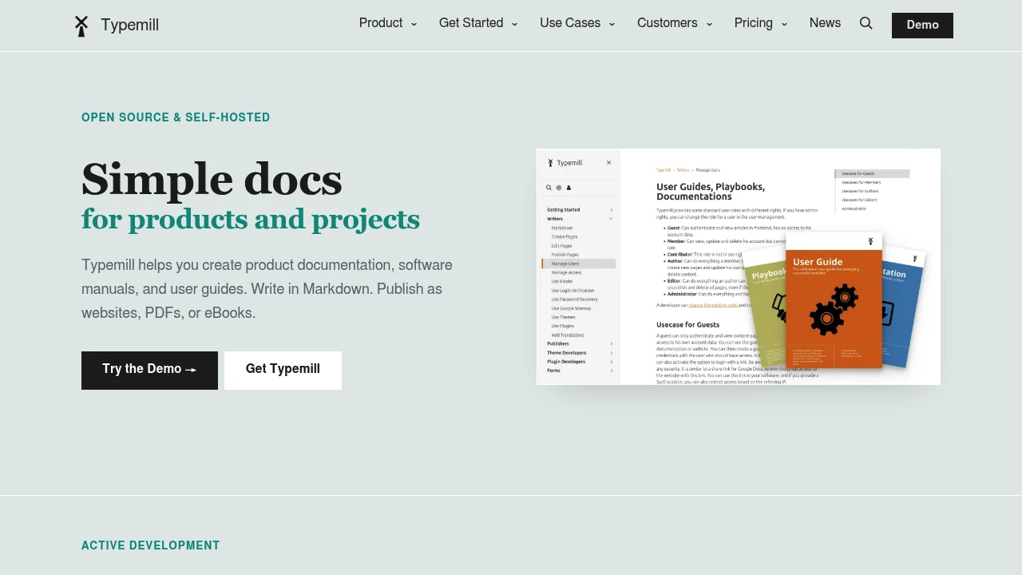Click the Get Typemill button

coord(283,371)
